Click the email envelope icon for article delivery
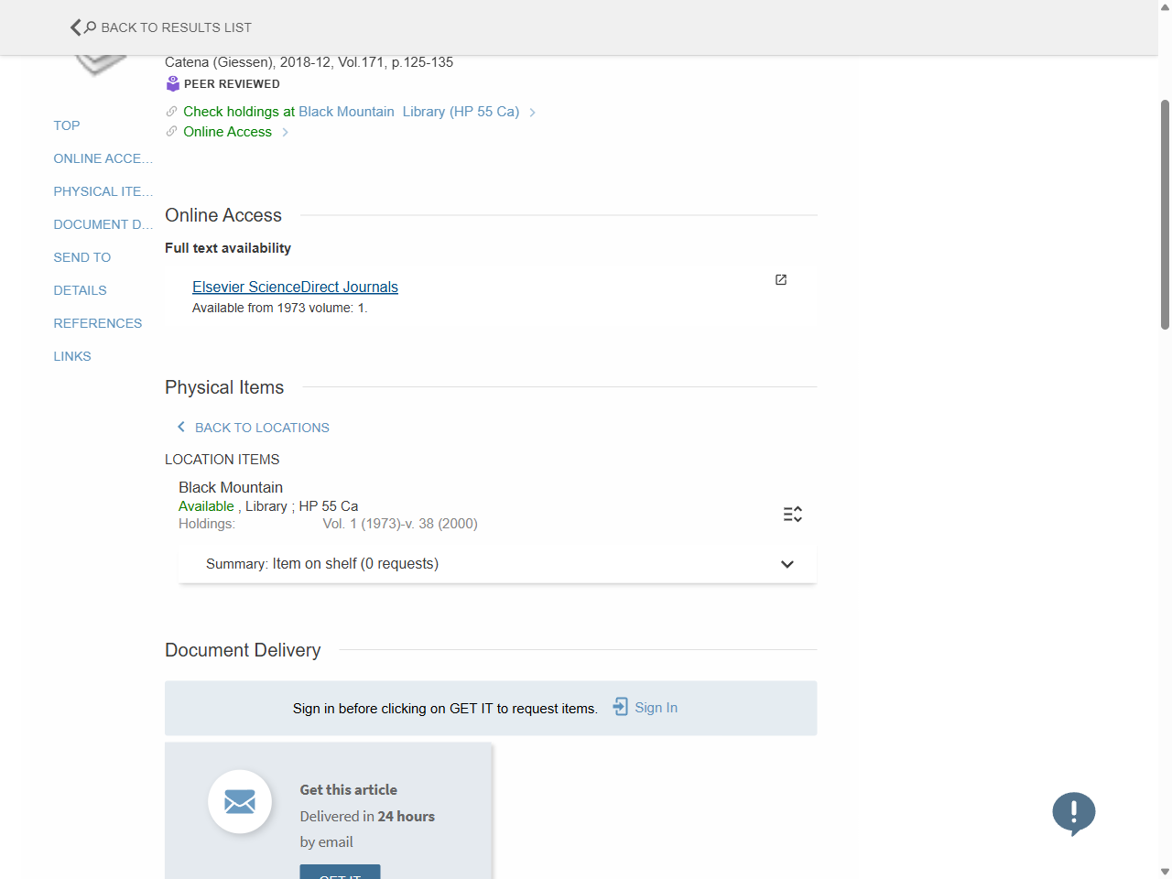Image resolution: width=1172 pixels, height=879 pixels. 240,802
